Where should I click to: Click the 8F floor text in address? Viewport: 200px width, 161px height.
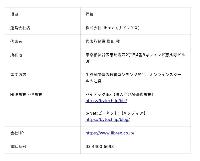88,61
